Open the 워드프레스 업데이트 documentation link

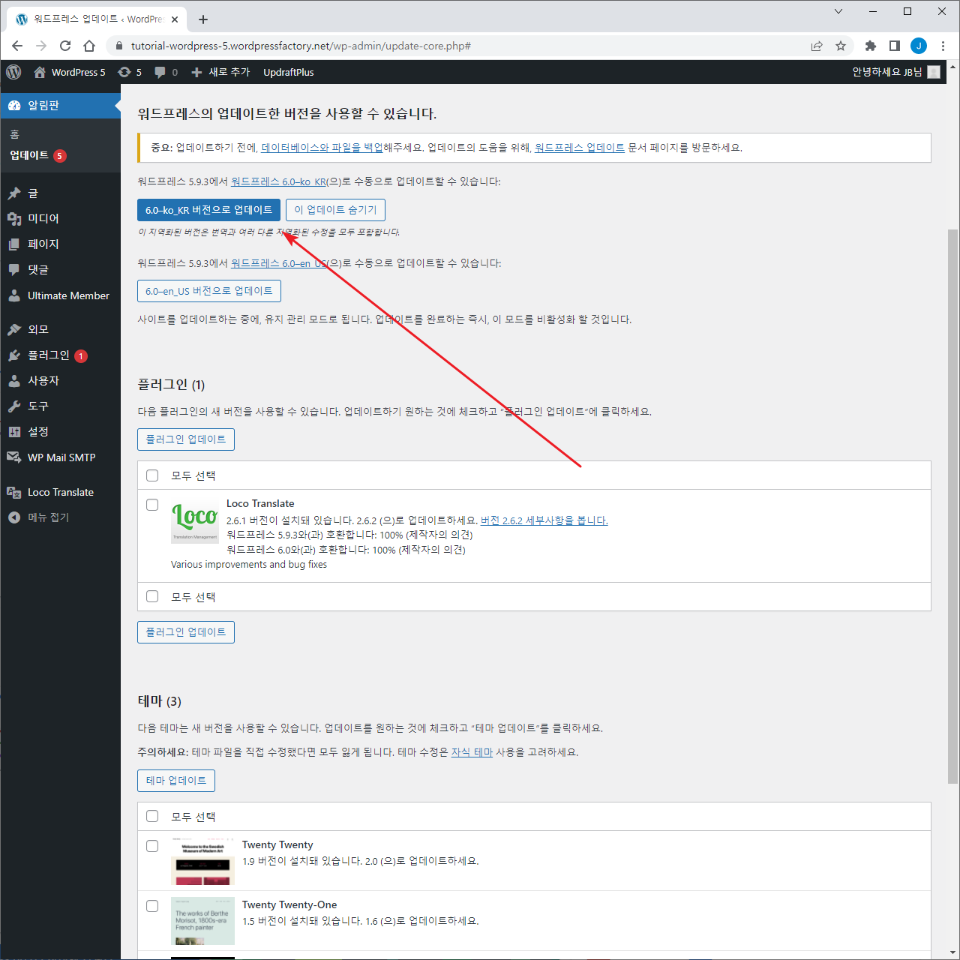(580, 148)
